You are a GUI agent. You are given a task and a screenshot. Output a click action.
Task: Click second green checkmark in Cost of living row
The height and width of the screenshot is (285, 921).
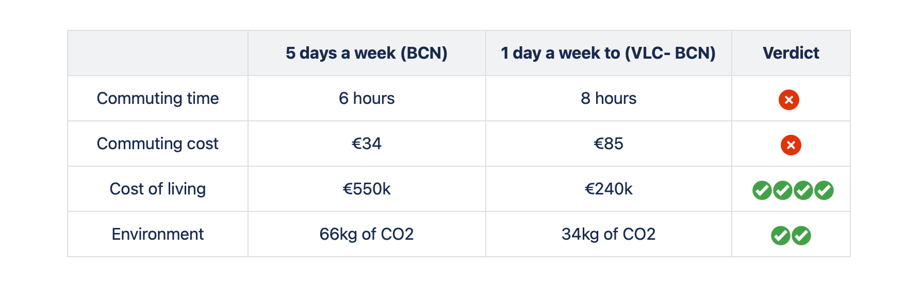(x=782, y=190)
